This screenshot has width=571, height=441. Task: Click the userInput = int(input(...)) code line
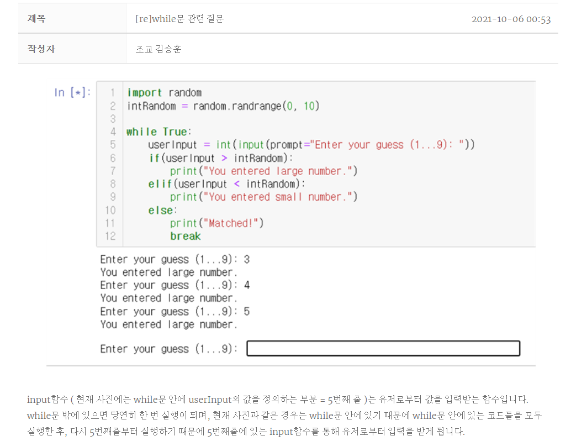(311, 145)
